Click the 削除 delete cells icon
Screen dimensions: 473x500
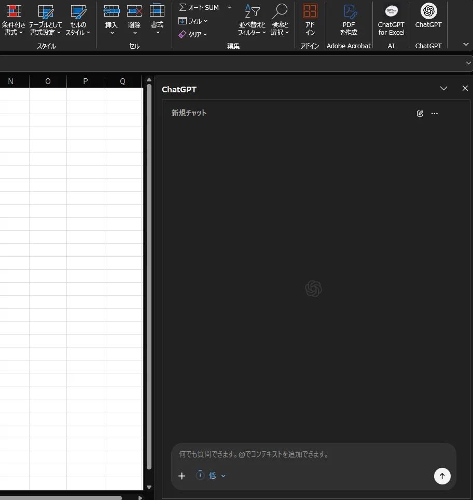134,11
